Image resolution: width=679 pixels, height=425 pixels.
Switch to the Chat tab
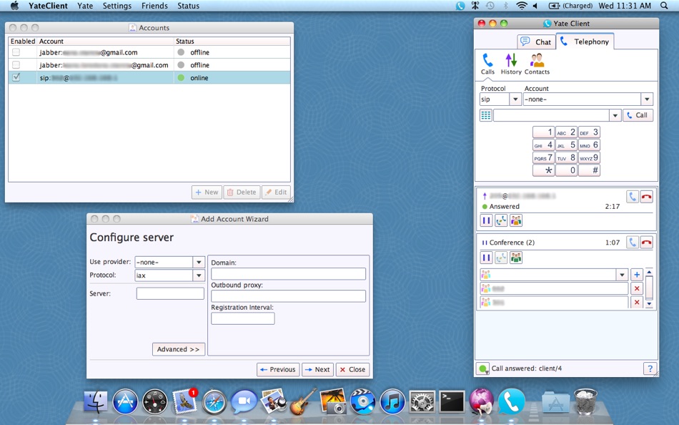pyautogui.click(x=537, y=41)
